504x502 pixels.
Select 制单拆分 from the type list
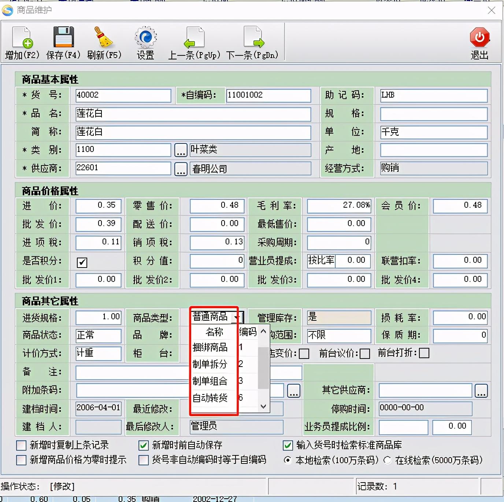coord(210,364)
